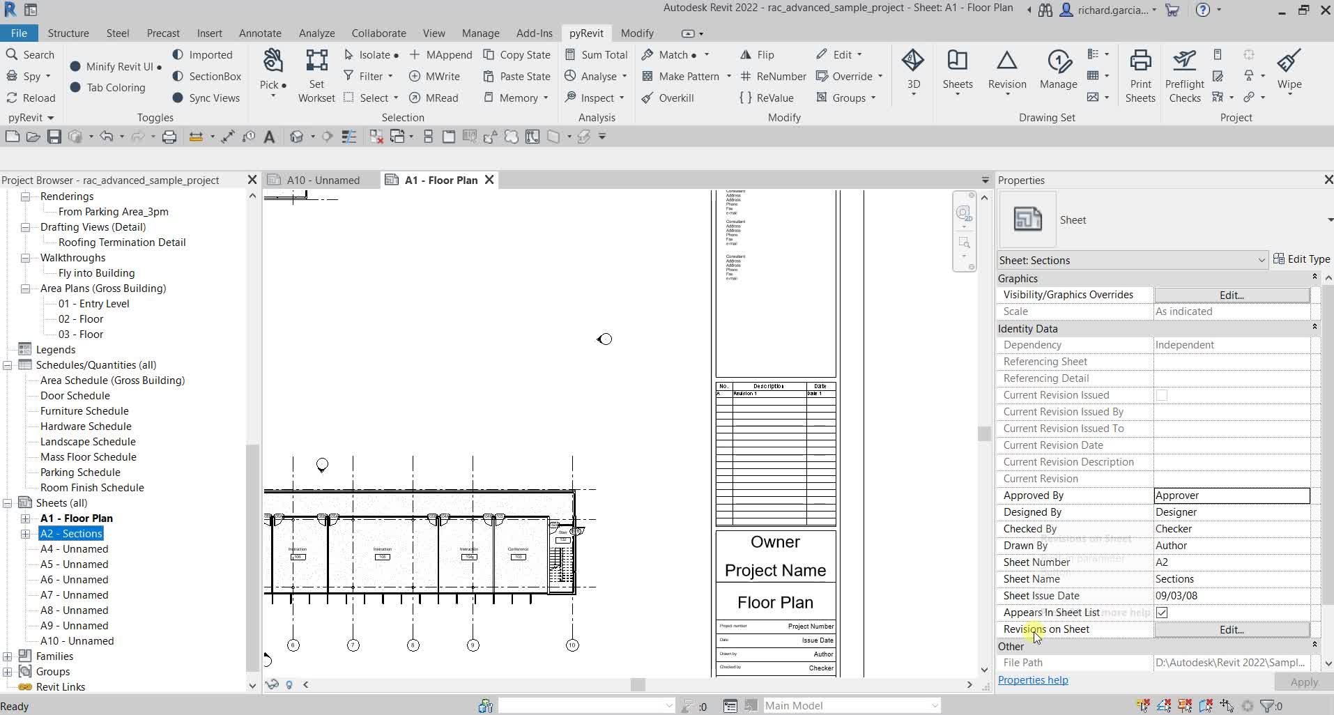Expand the A1 - Floor Plan tree node
The width and height of the screenshot is (1334, 715).
pyautogui.click(x=25, y=518)
